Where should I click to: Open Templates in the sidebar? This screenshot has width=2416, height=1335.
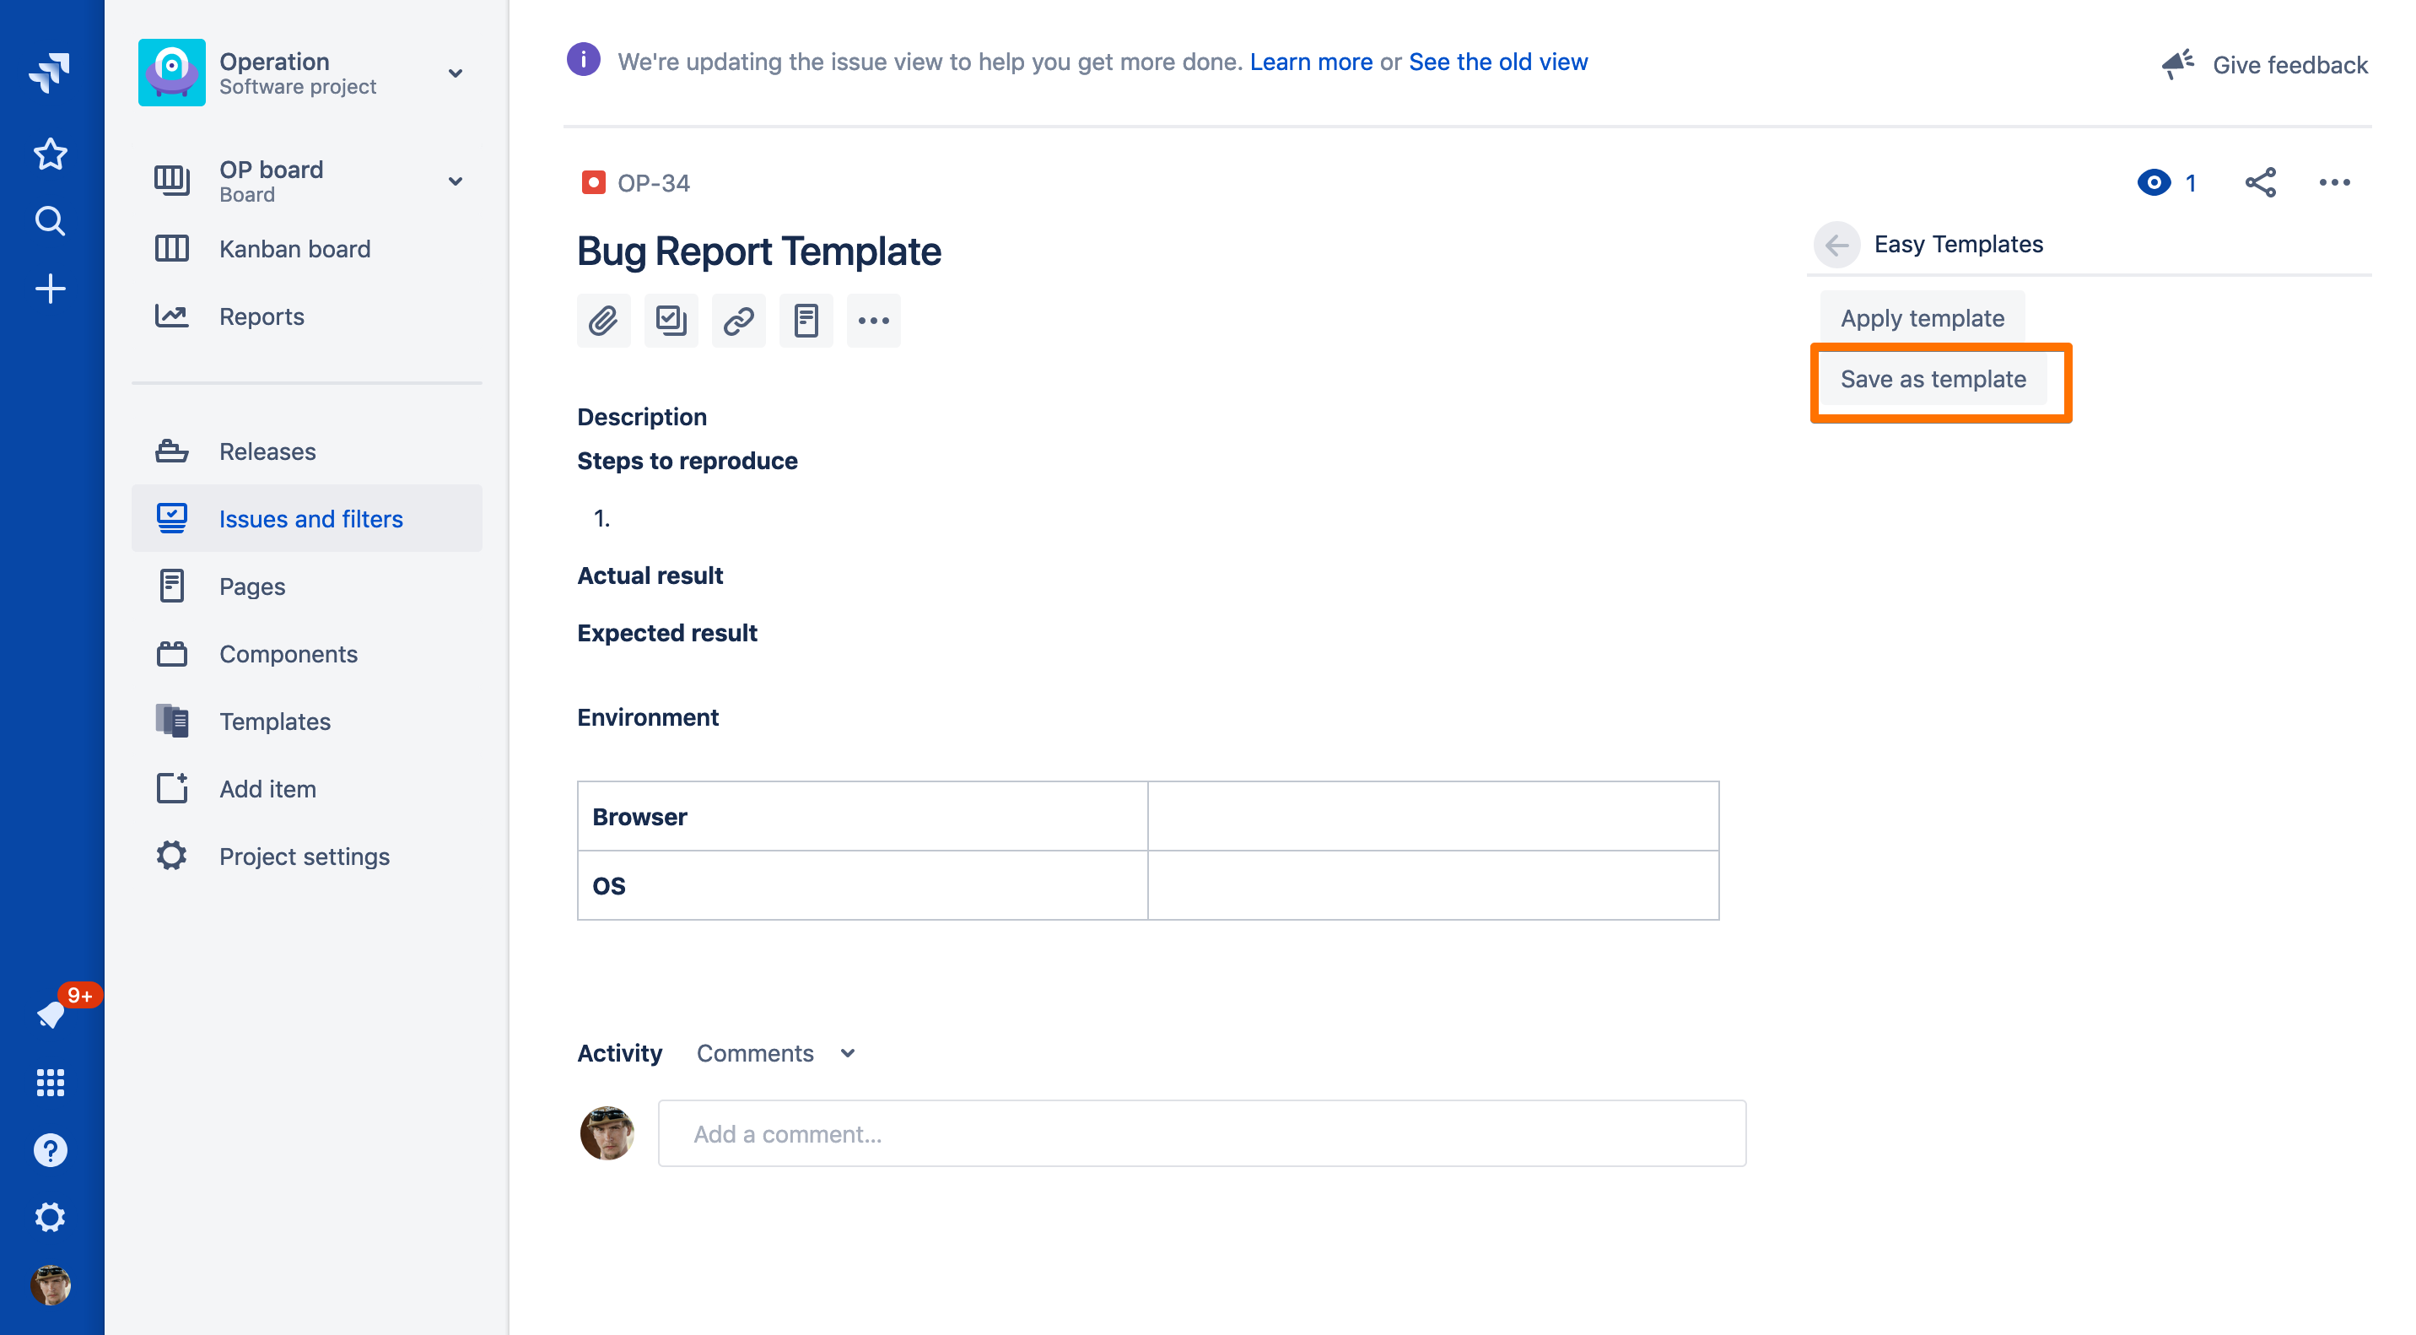[275, 721]
